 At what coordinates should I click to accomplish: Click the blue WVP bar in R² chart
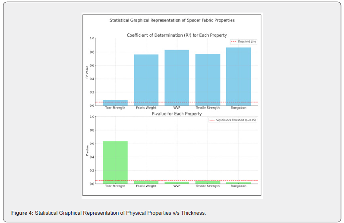point(177,77)
